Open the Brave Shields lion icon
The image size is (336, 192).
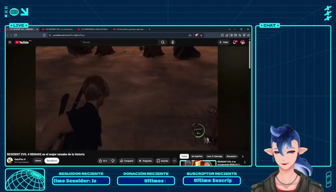[x=197, y=35]
